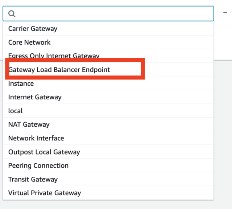Screen dimensions: 232x209
Task: Pick Gateway Load Balancer Endpoint
Action: (x=108, y=70)
